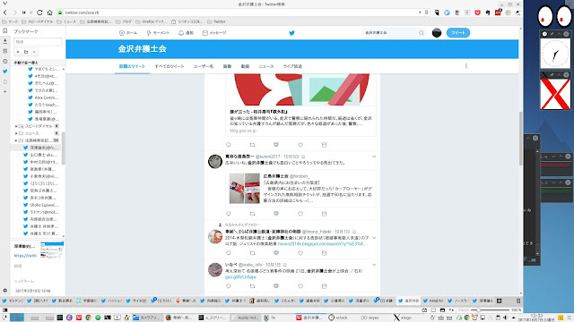574x322 pixels.
Task: Toggle image loading in status bar
Action: tap(442, 310)
